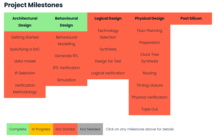Click the Logical Design header
This screenshot has height=137, width=216.
coord(108,18)
